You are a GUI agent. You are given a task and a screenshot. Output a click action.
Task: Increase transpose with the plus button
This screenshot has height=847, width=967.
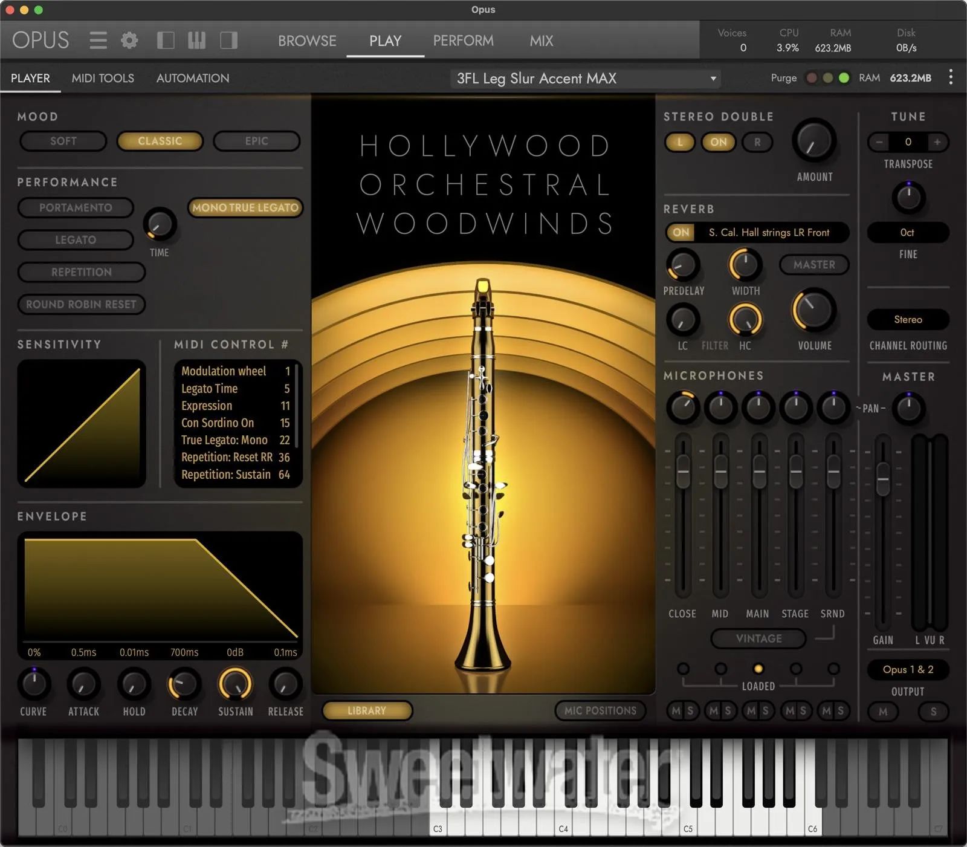click(937, 142)
